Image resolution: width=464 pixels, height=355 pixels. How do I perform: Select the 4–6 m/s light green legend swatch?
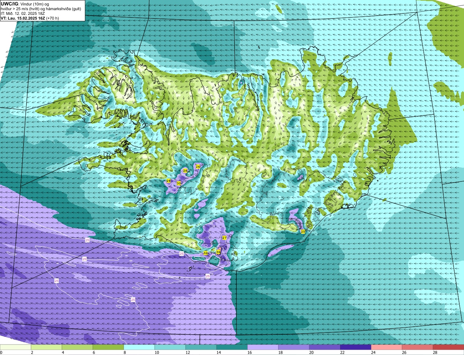coord(77,347)
